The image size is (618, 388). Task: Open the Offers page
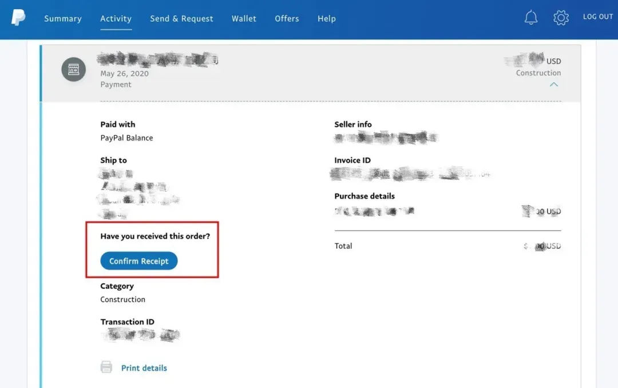(x=287, y=18)
